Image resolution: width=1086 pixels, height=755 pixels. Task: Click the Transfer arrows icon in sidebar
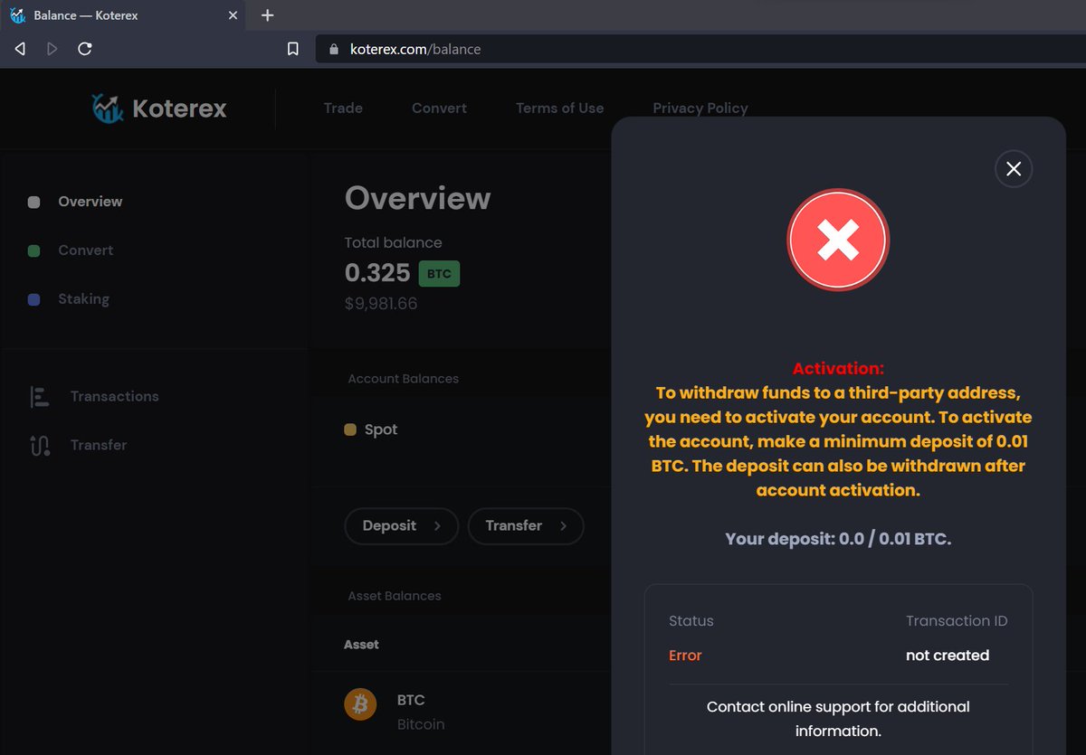pos(39,445)
